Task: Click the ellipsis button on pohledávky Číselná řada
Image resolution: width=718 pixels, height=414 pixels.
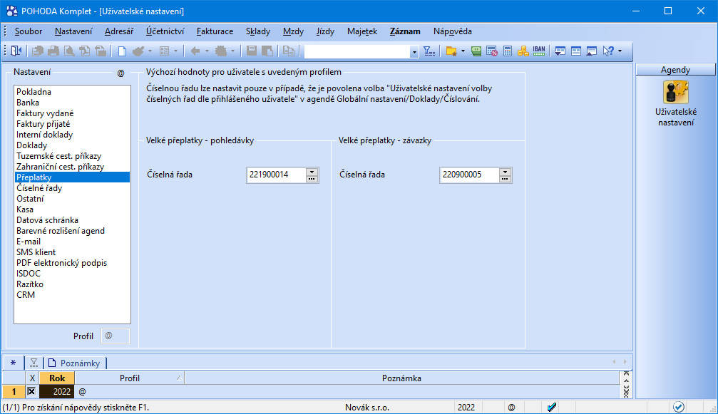Action: [312, 180]
